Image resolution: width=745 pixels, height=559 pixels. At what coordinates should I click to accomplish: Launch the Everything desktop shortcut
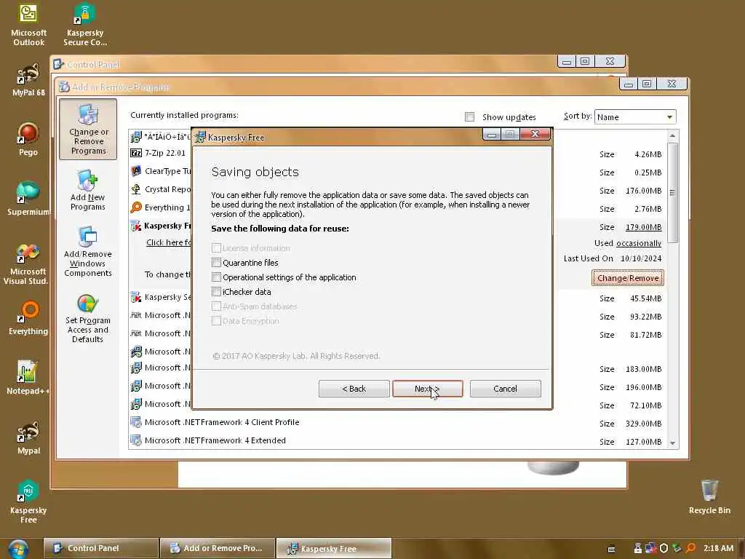point(28,317)
